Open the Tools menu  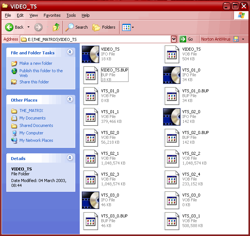(x=71, y=15)
